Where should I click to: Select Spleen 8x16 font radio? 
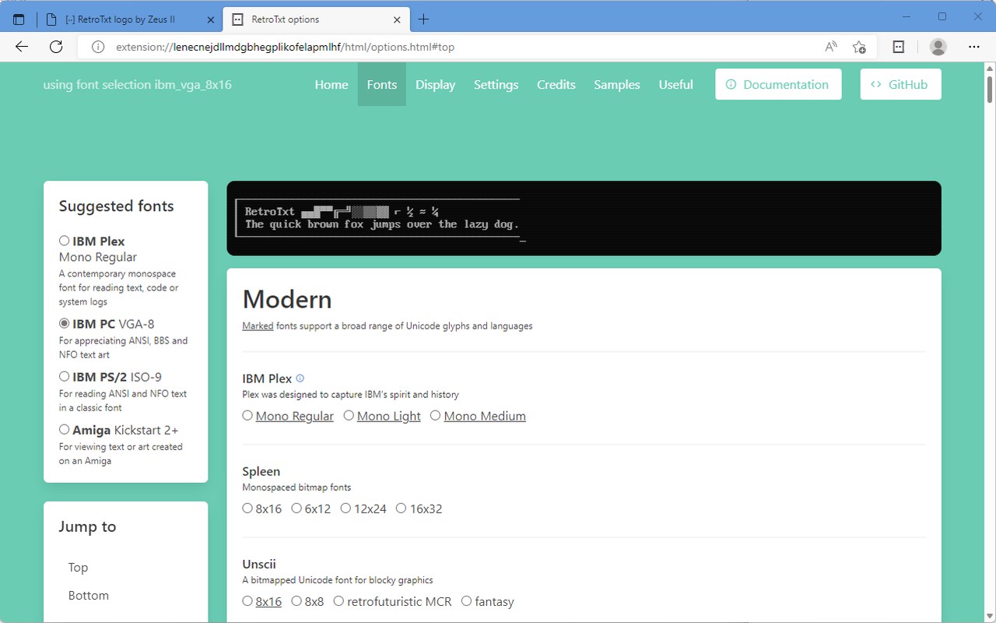click(x=247, y=509)
